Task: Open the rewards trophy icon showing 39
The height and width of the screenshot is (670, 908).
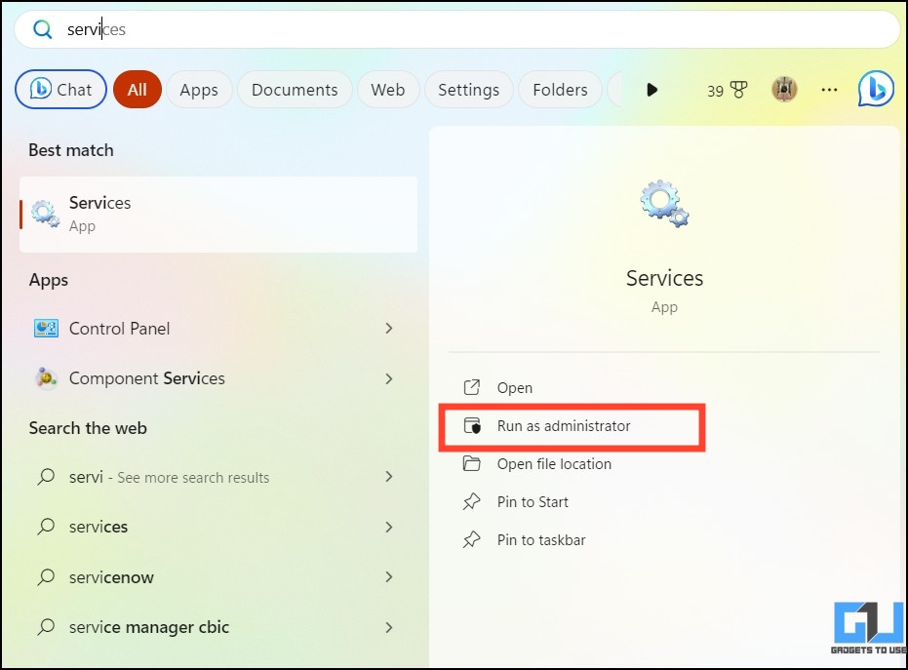Action: point(727,91)
